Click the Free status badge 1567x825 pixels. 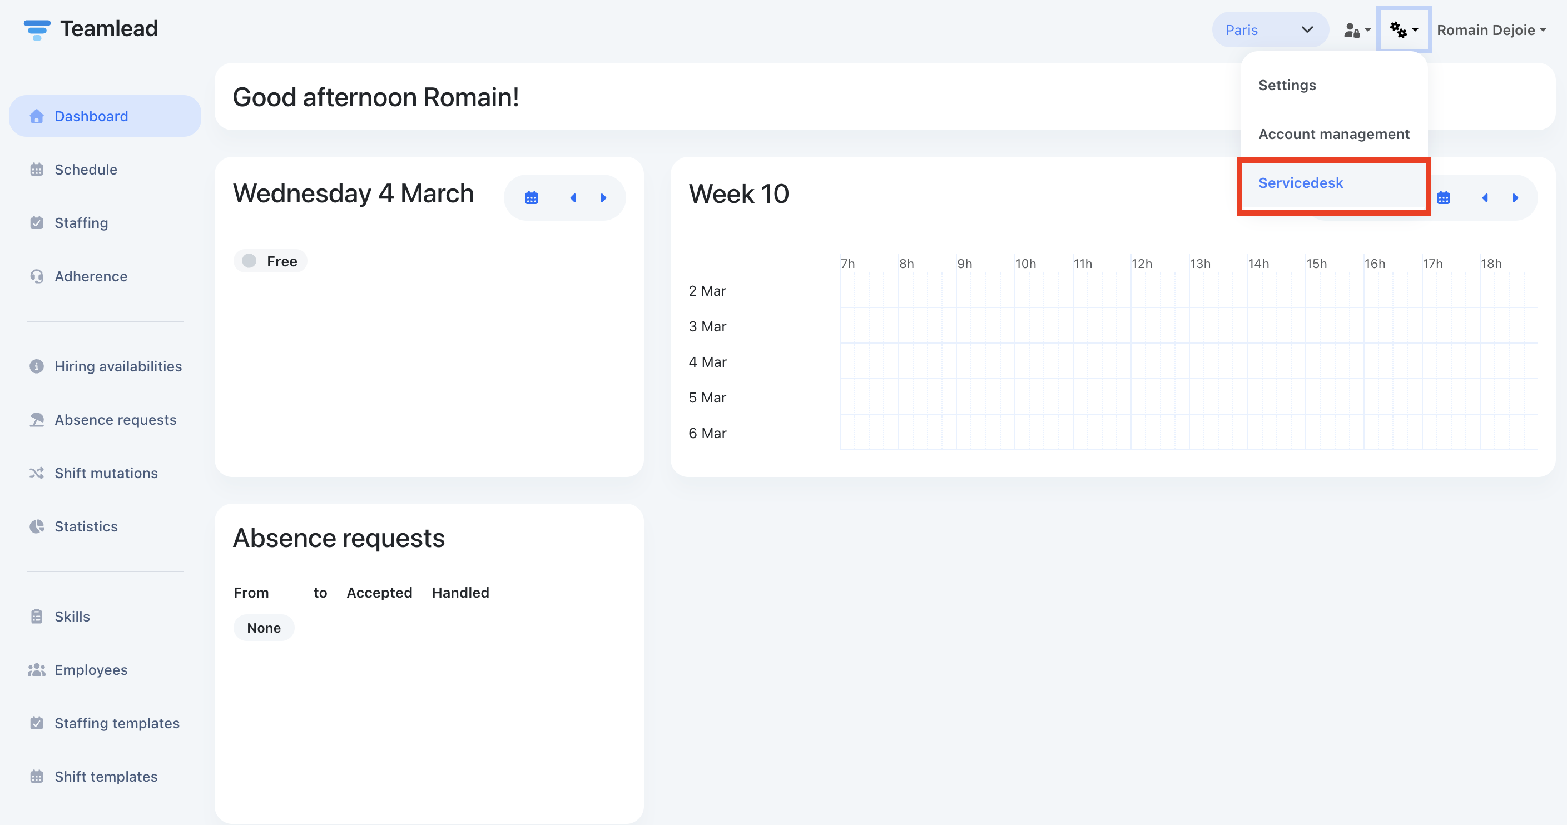tap(270, 261)
